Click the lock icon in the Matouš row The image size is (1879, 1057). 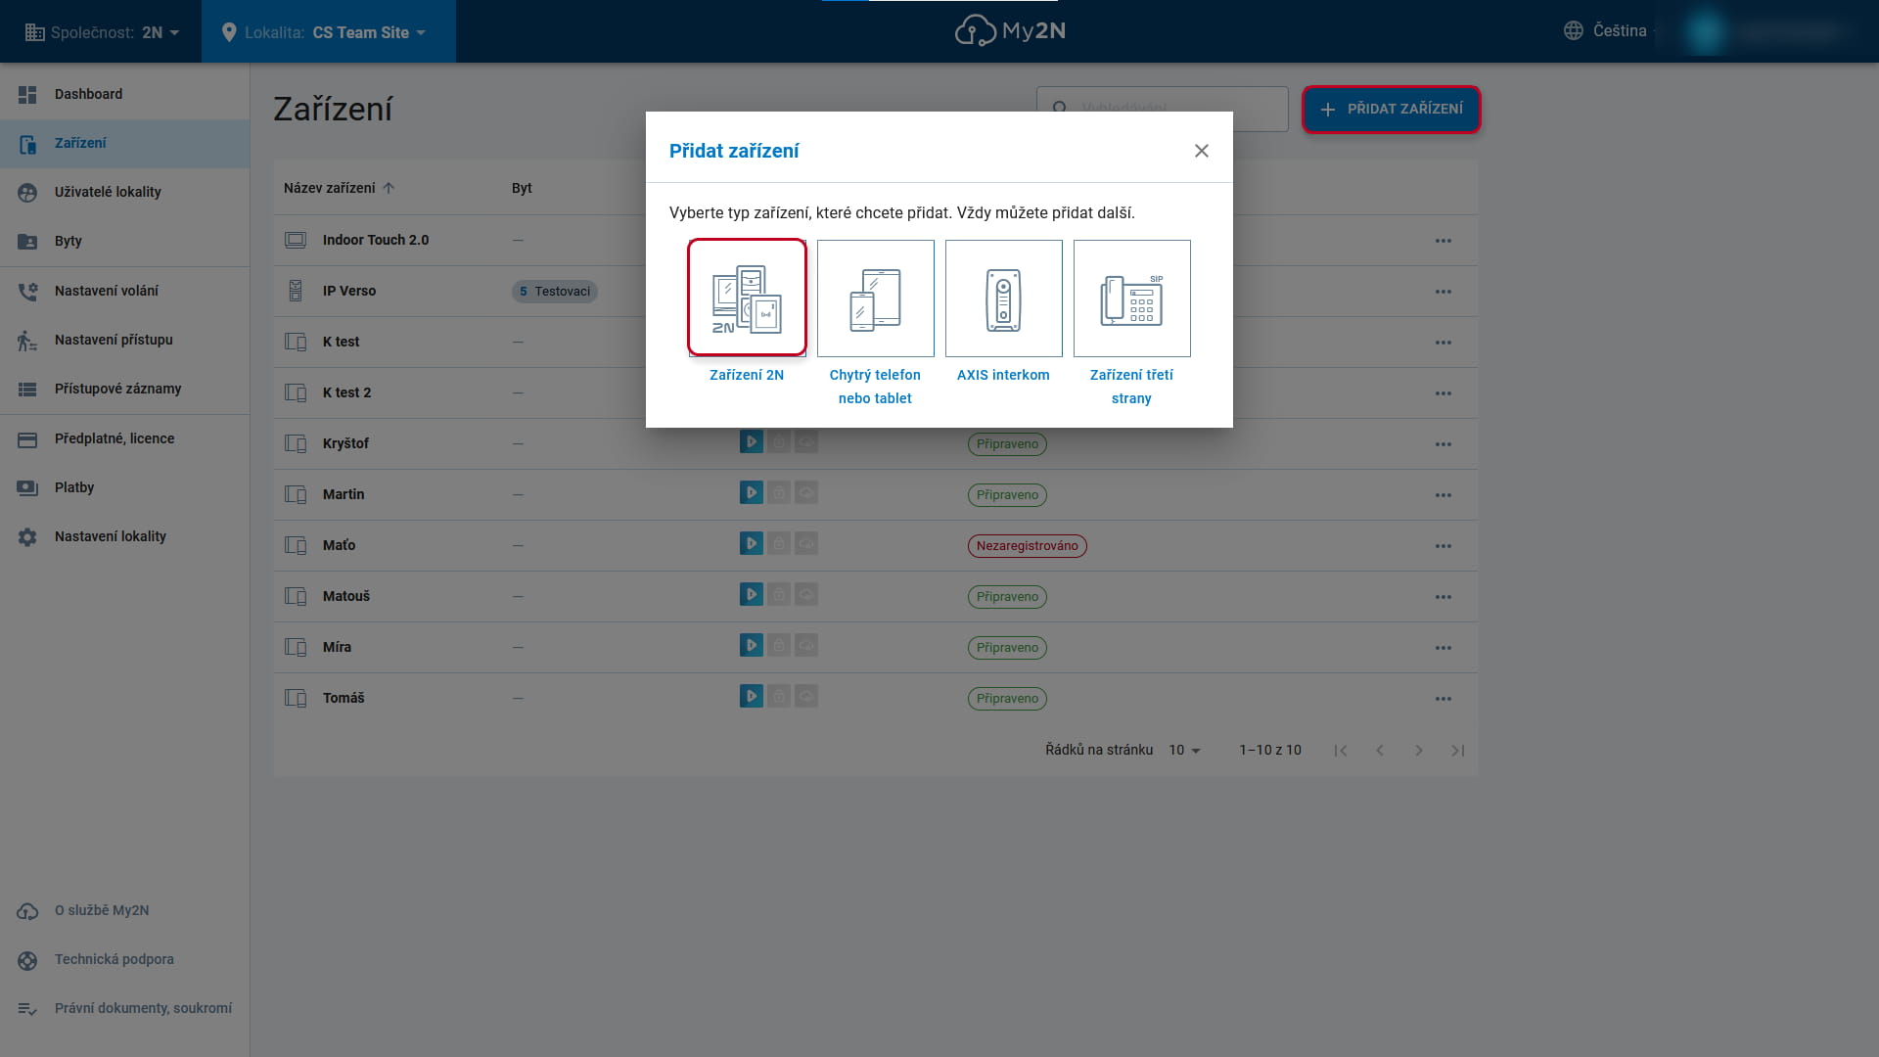coord(779,595)
